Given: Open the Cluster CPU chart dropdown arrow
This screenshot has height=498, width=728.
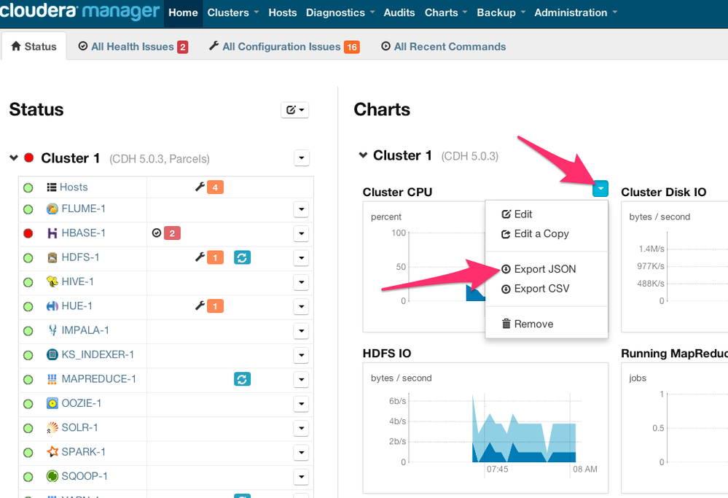Looking at the screenshot, I should [600, 189].
